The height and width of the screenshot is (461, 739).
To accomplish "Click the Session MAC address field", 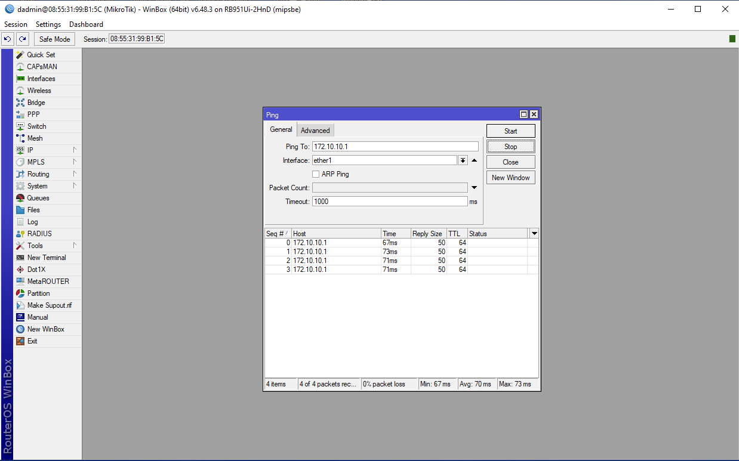I will point(137,39).
